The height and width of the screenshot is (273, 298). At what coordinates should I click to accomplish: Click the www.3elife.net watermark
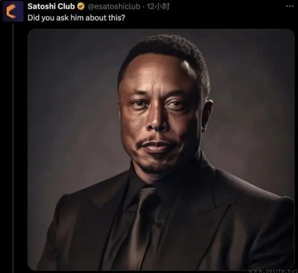point(273,271)
